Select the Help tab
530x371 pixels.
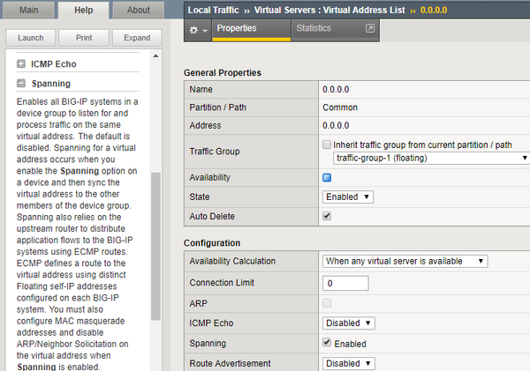click(x=84, y=10)
